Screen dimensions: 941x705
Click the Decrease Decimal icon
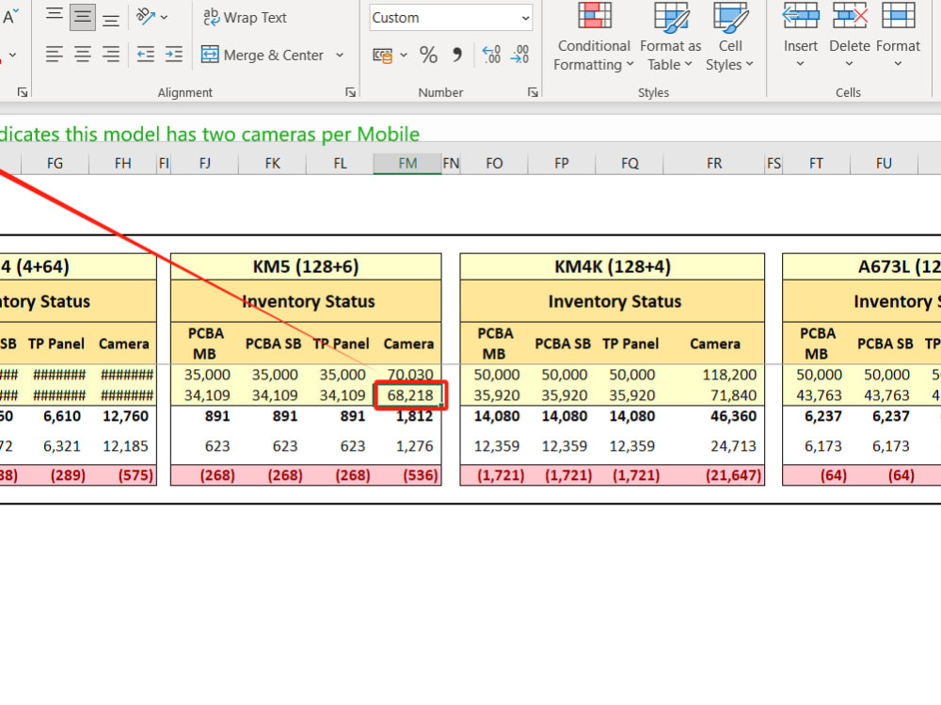coord(519,55)
